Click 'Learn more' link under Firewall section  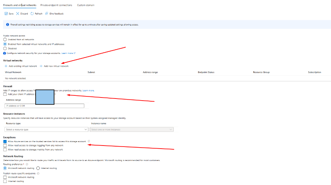[x=88, y=90]
